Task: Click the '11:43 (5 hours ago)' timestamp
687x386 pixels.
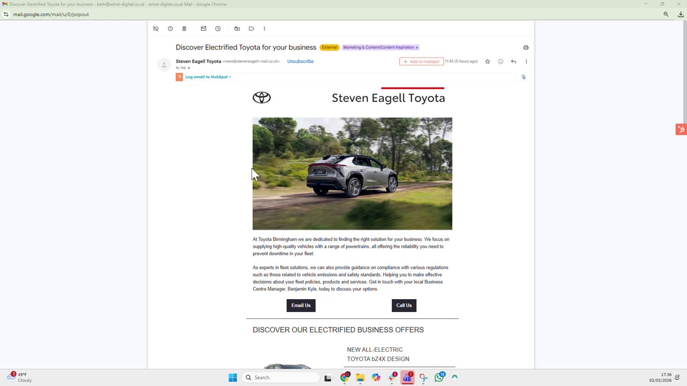Action: tap(461, 62)
